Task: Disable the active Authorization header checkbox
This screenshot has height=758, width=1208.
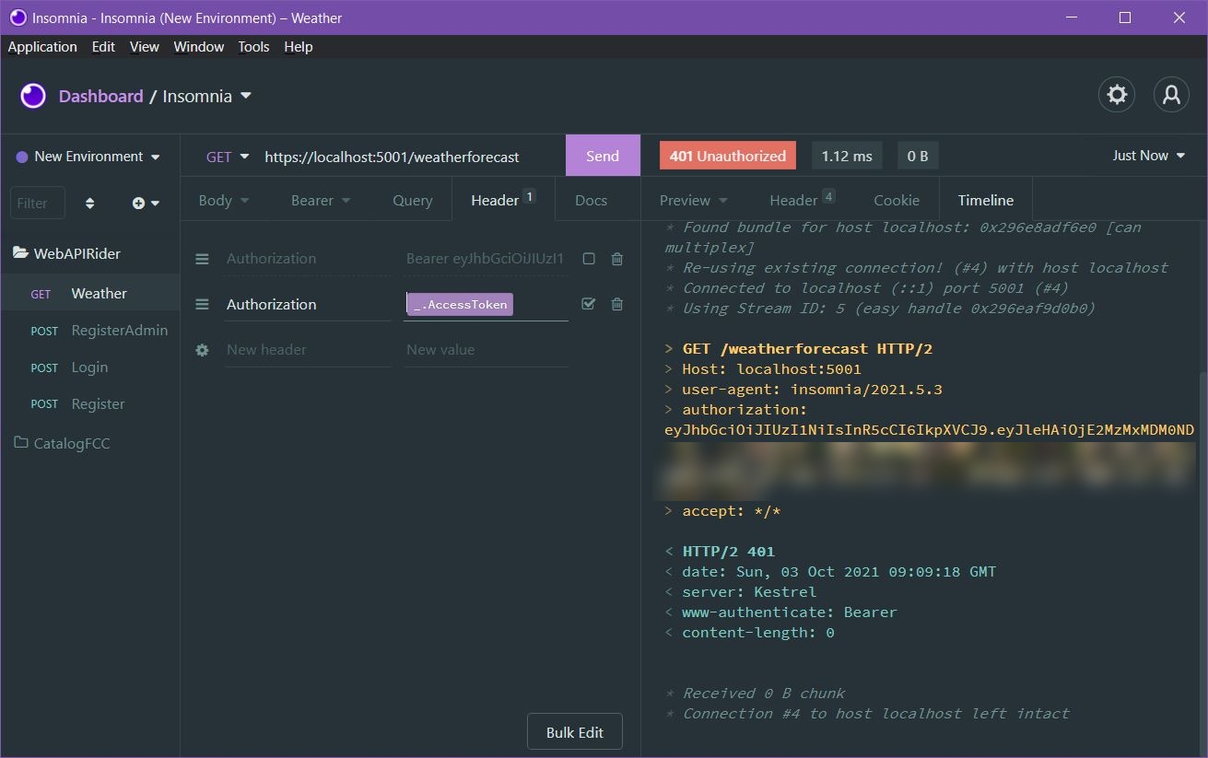Action: (x=589, y=304)
